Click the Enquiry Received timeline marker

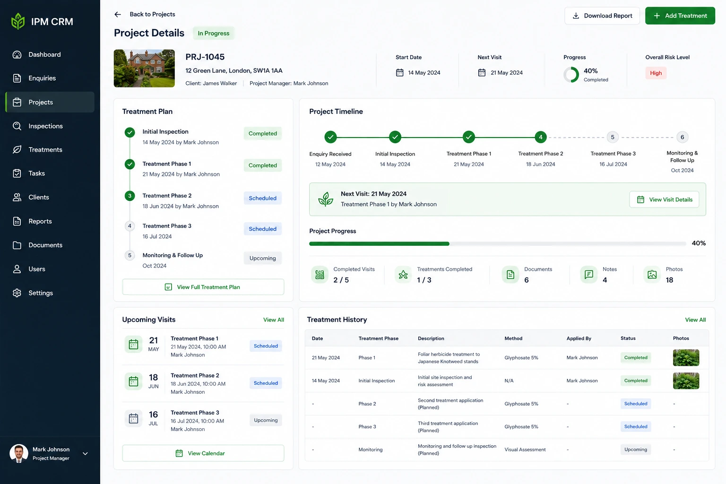pyautogui.click(x=330, y=137)
